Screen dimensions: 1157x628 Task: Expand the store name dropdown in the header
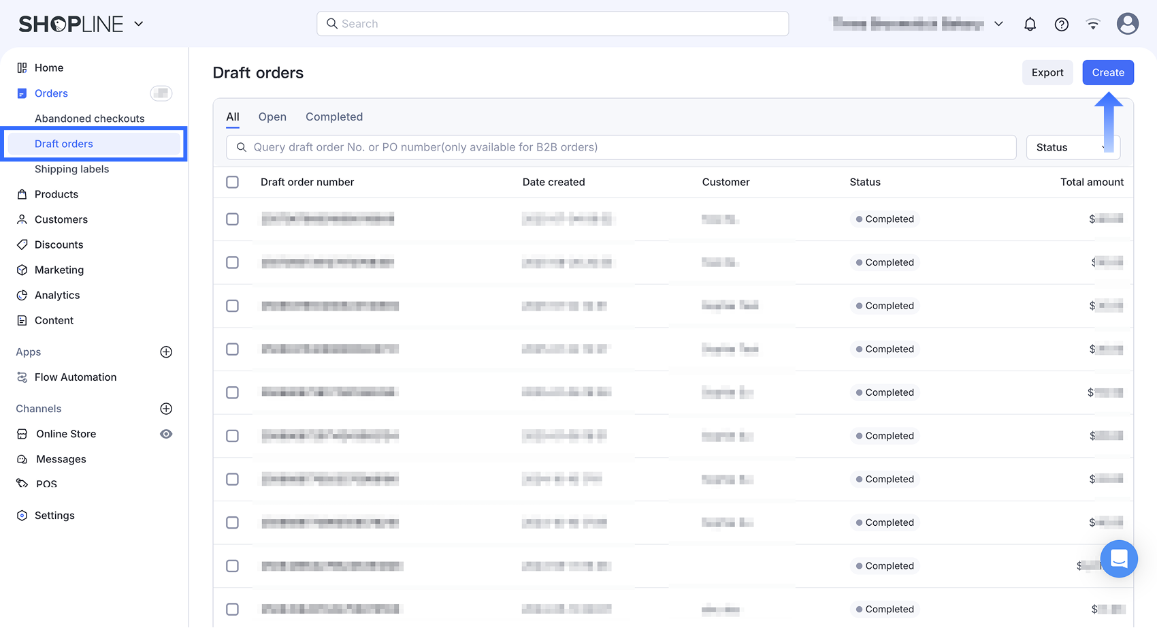pyautogui.click(x=998, y=23)
